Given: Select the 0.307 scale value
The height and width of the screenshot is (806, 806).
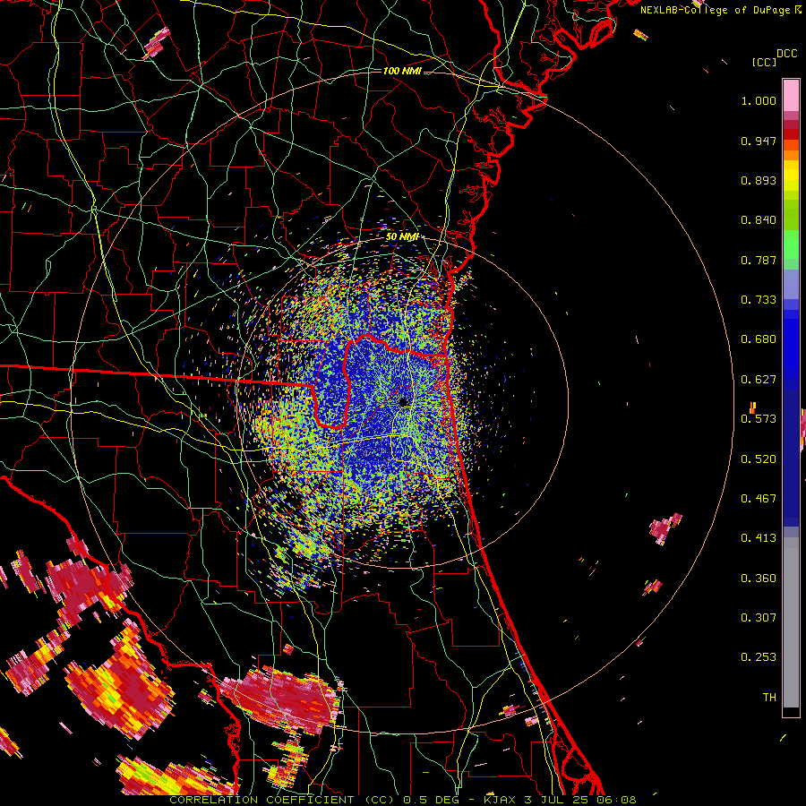Looking at the screenshot, I should click(759, 618).
